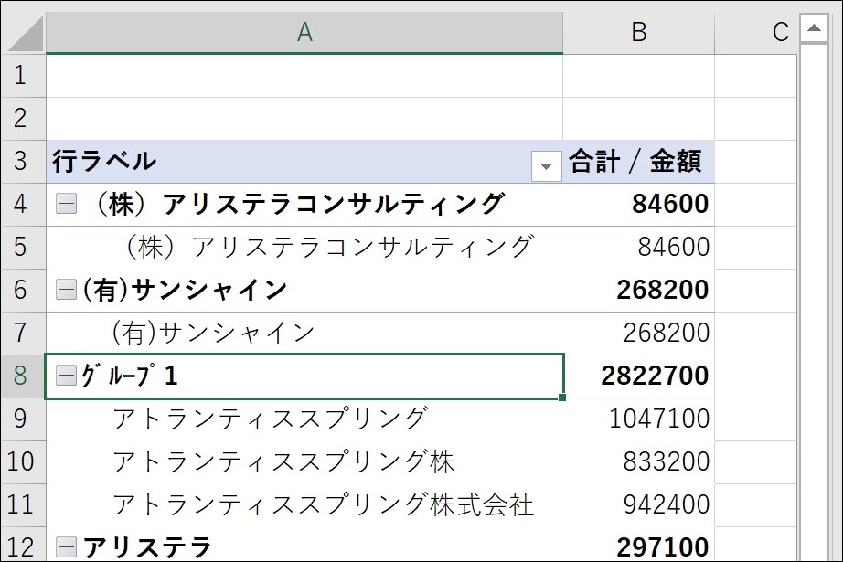The height and width of the screenshot is (562, 843).
Task: Select column B header
Action: tap(638, 33)
